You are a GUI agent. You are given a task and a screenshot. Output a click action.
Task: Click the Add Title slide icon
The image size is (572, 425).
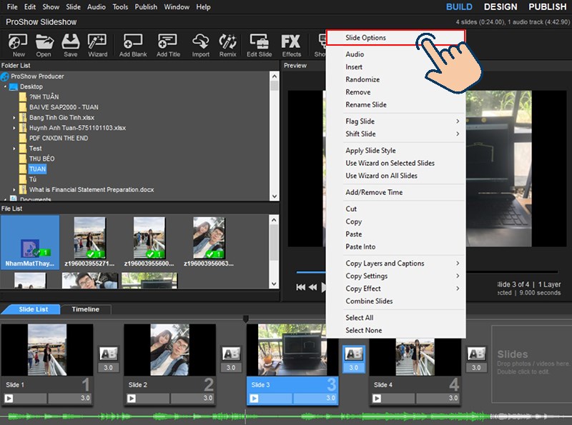coord(168,45)
